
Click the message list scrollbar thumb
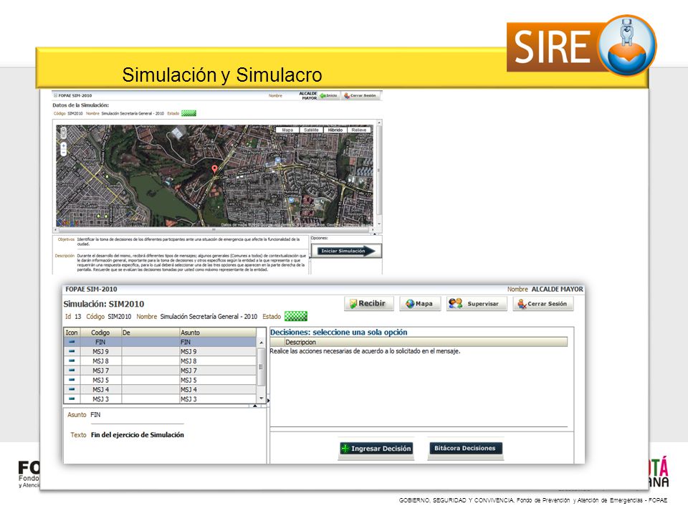[x=261, y=367]
